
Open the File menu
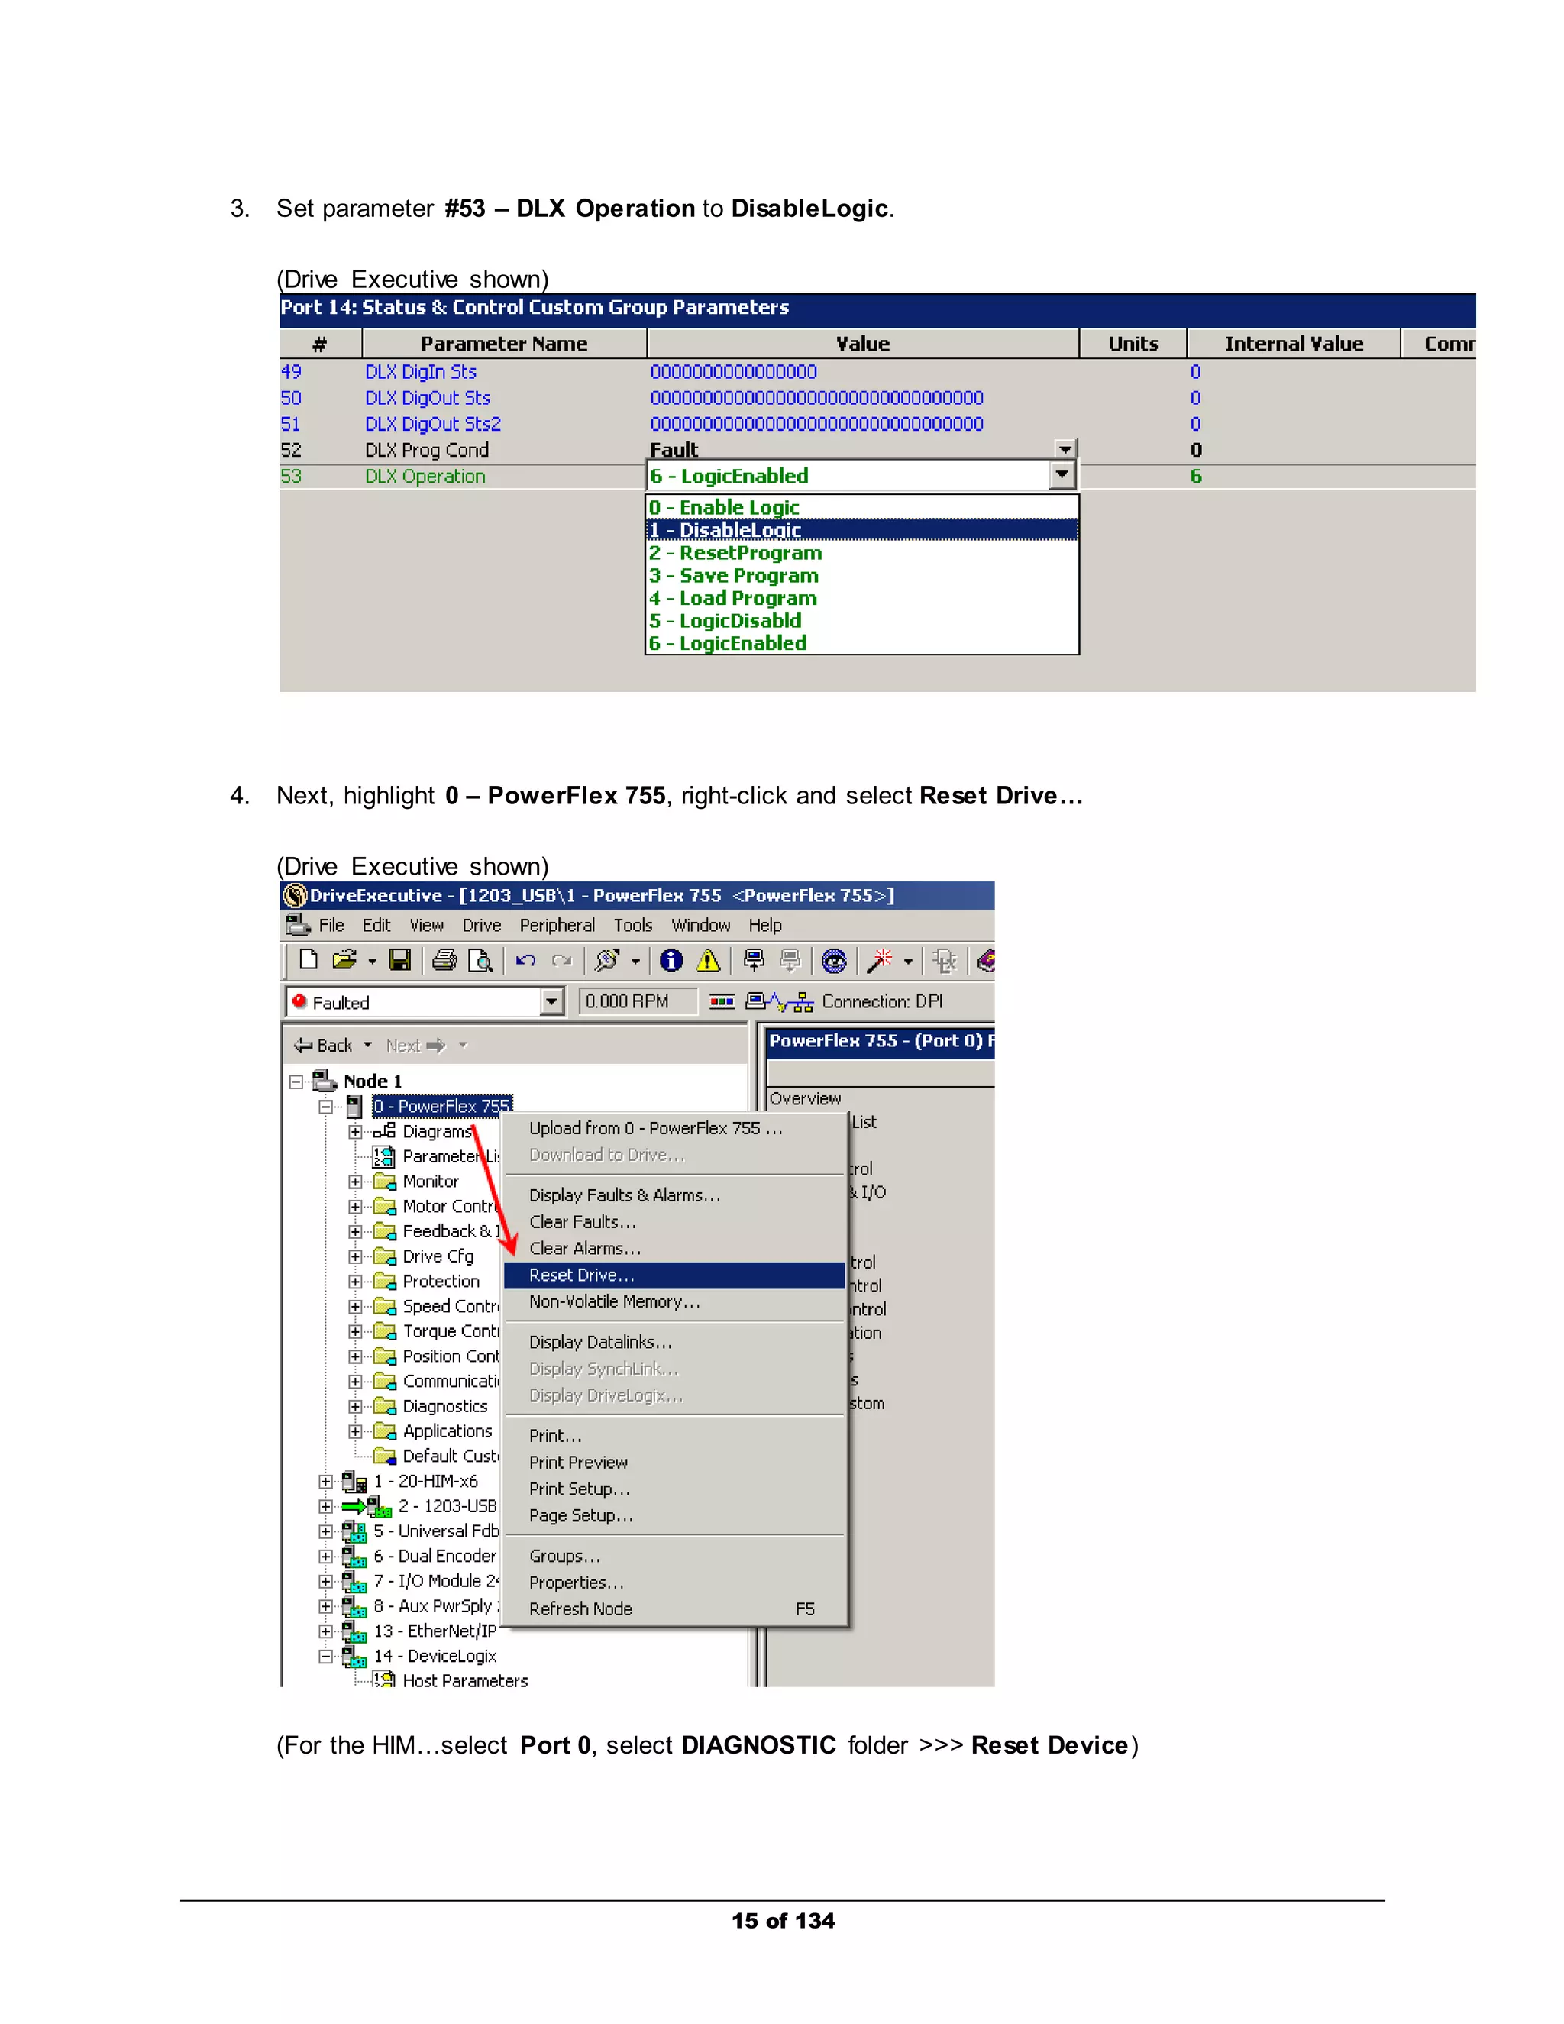[x=331, y=925]
